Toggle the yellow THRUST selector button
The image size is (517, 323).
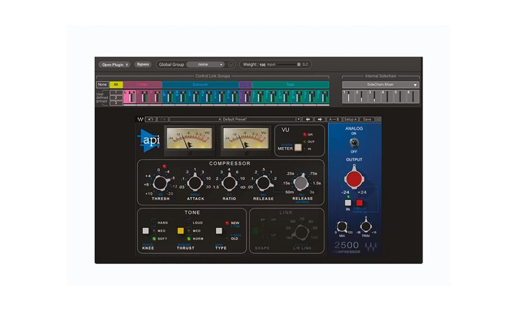click(x=180, y=231)
